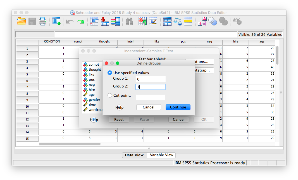Viewport: 298px width, 180px height.
Task: Click the Split File toolbar icon
Action: (x=167, y=21)
